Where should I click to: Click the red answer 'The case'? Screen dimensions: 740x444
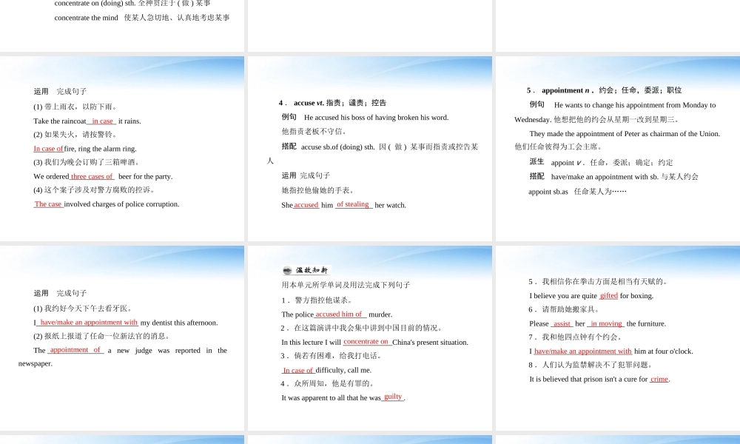pos(48,204)
